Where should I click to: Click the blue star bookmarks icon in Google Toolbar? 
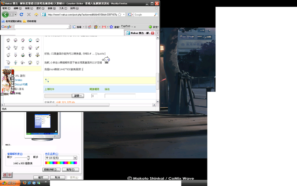[111, 27]
